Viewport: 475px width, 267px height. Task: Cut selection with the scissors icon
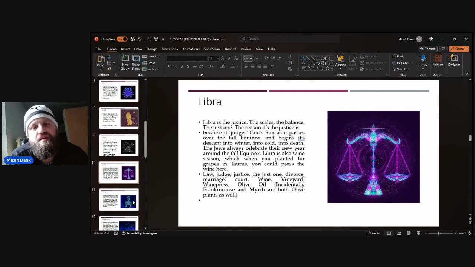click(x=109, y=57)
